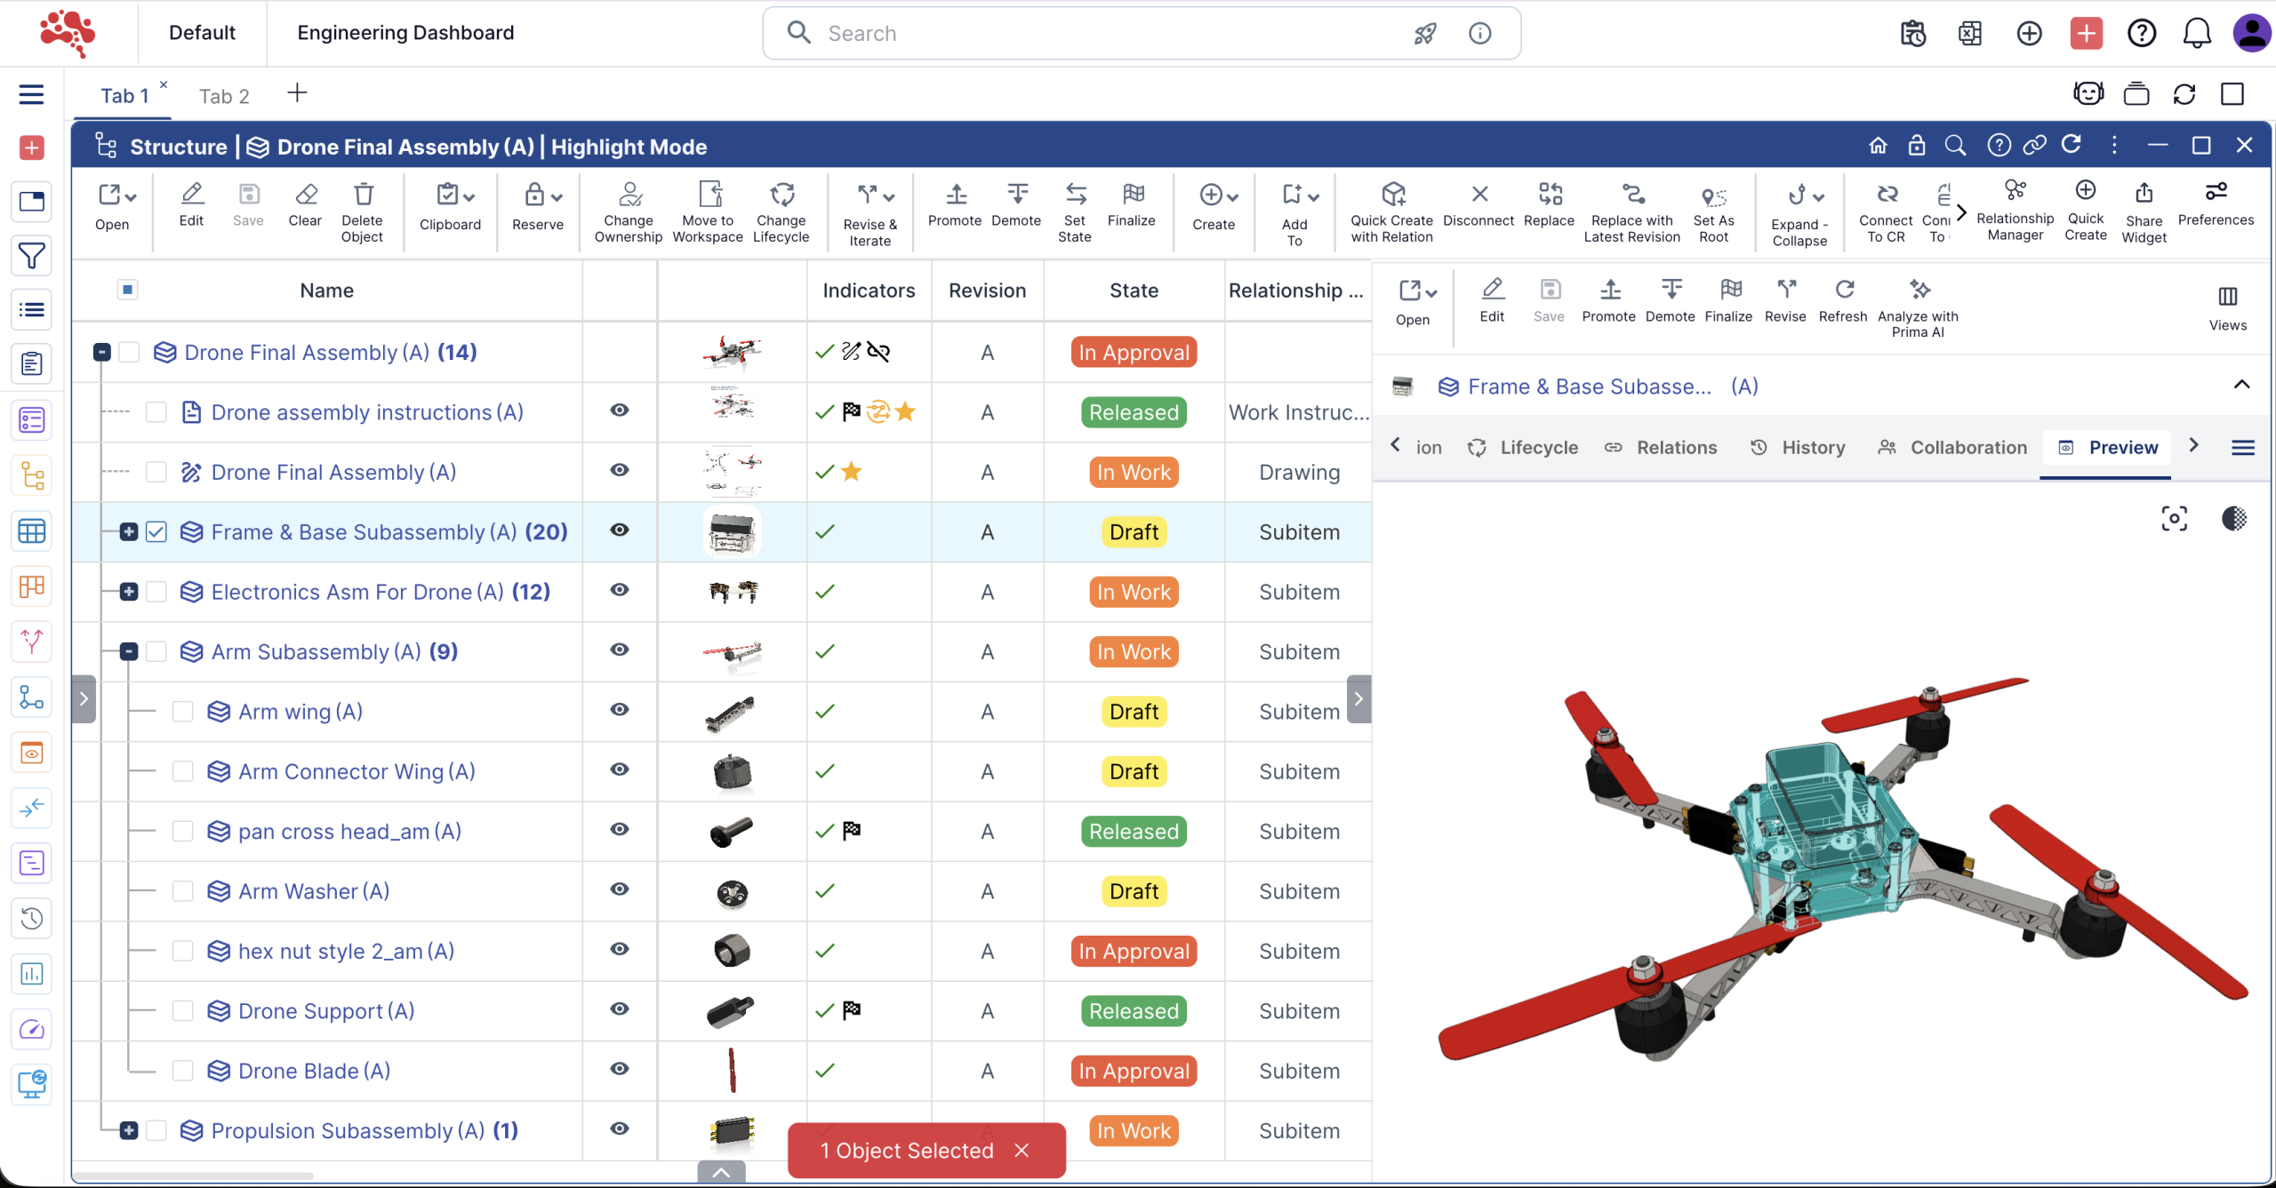This screenshot has width=2276, height=1188.
Task: Switch to Tab 2
Action: [x=224, y=96]
